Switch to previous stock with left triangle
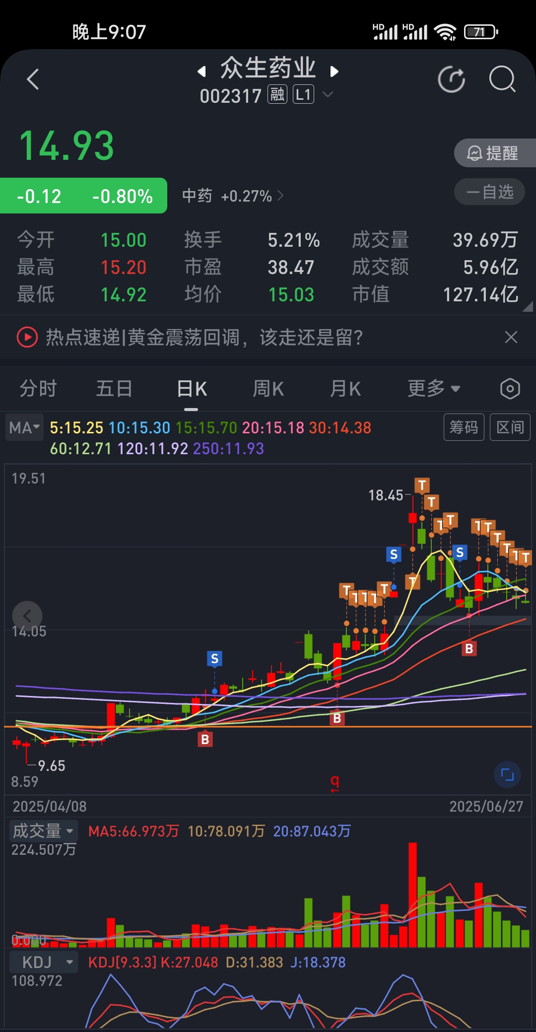 coord(201,71)
